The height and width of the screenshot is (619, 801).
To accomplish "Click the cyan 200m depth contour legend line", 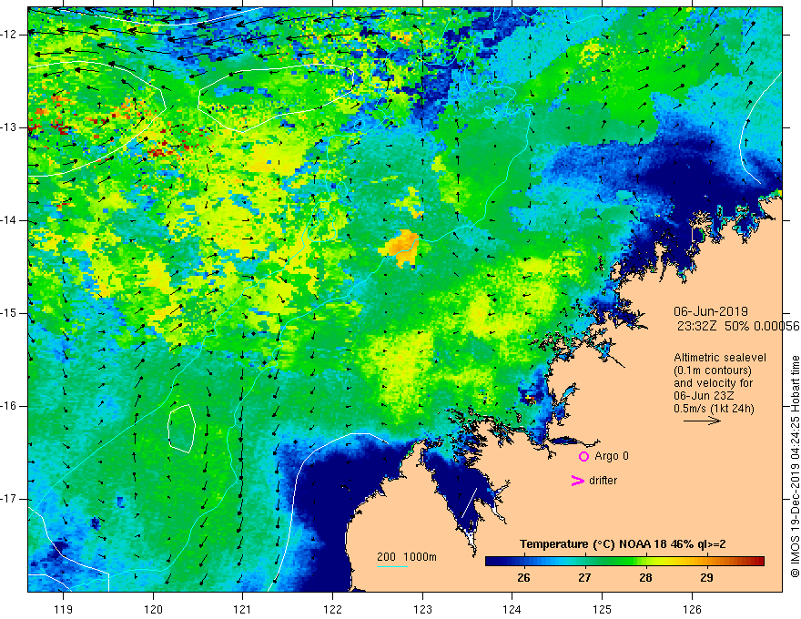I will coord(392,566).
